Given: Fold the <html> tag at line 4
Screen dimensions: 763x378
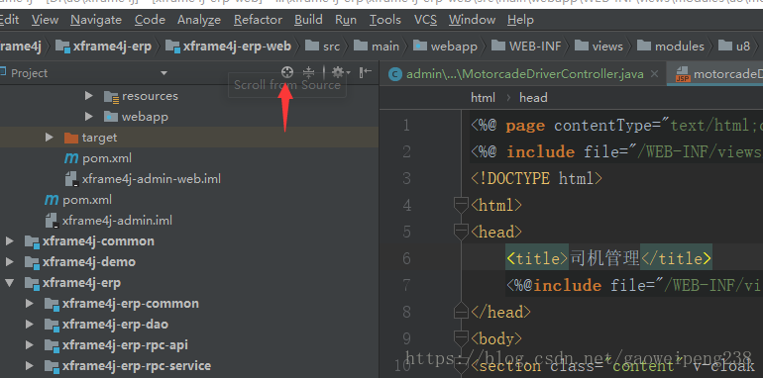Looking at the screenshot, I should [x=461, y=206].
